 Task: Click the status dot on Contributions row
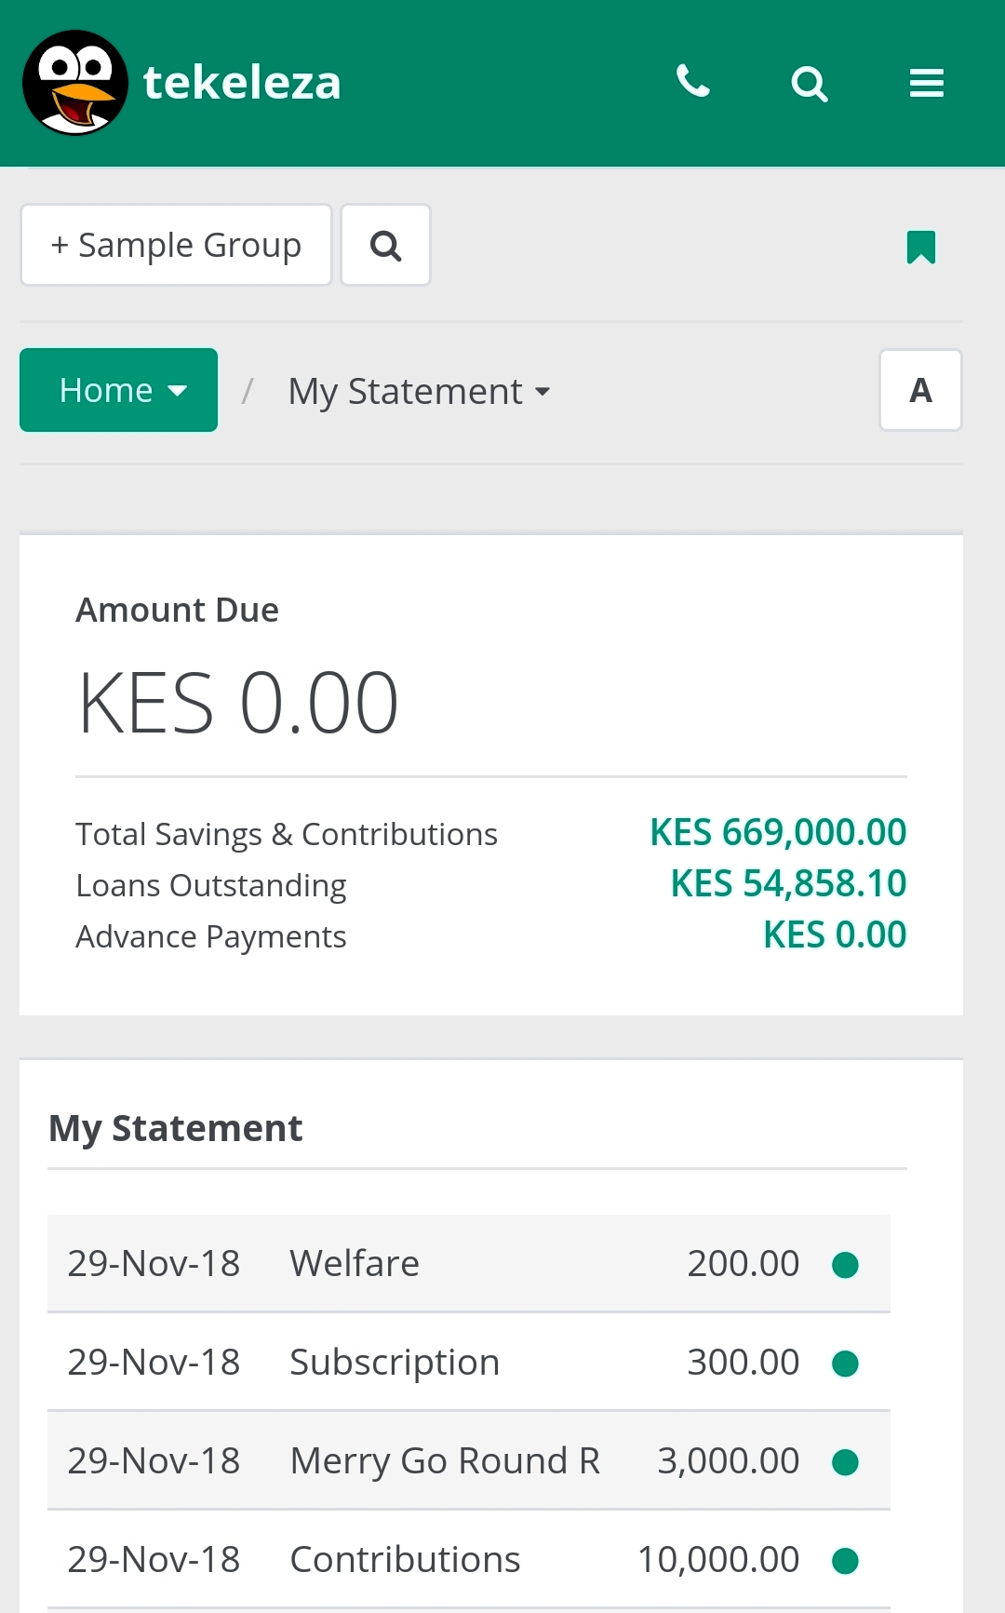coord(845,1561)
